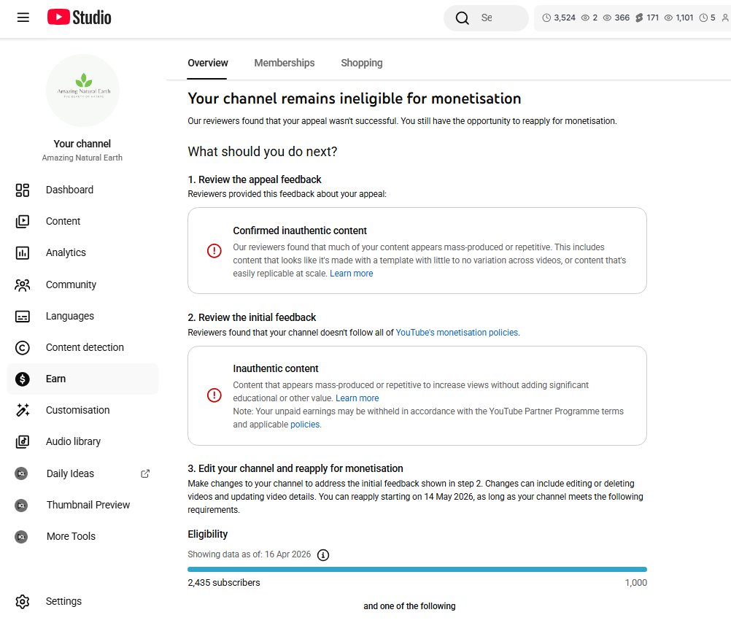Open Settings in the sidebar

point(82,602)
